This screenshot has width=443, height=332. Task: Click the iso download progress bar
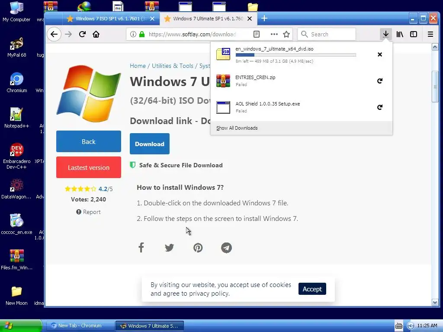tap(295, 55)
